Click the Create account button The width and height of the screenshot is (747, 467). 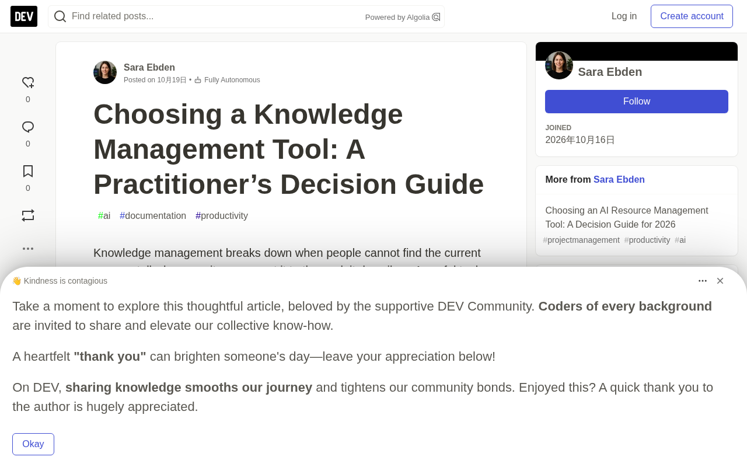click(692, 16)
